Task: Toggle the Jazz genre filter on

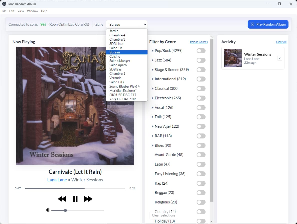Action: (x=201, y=60)
